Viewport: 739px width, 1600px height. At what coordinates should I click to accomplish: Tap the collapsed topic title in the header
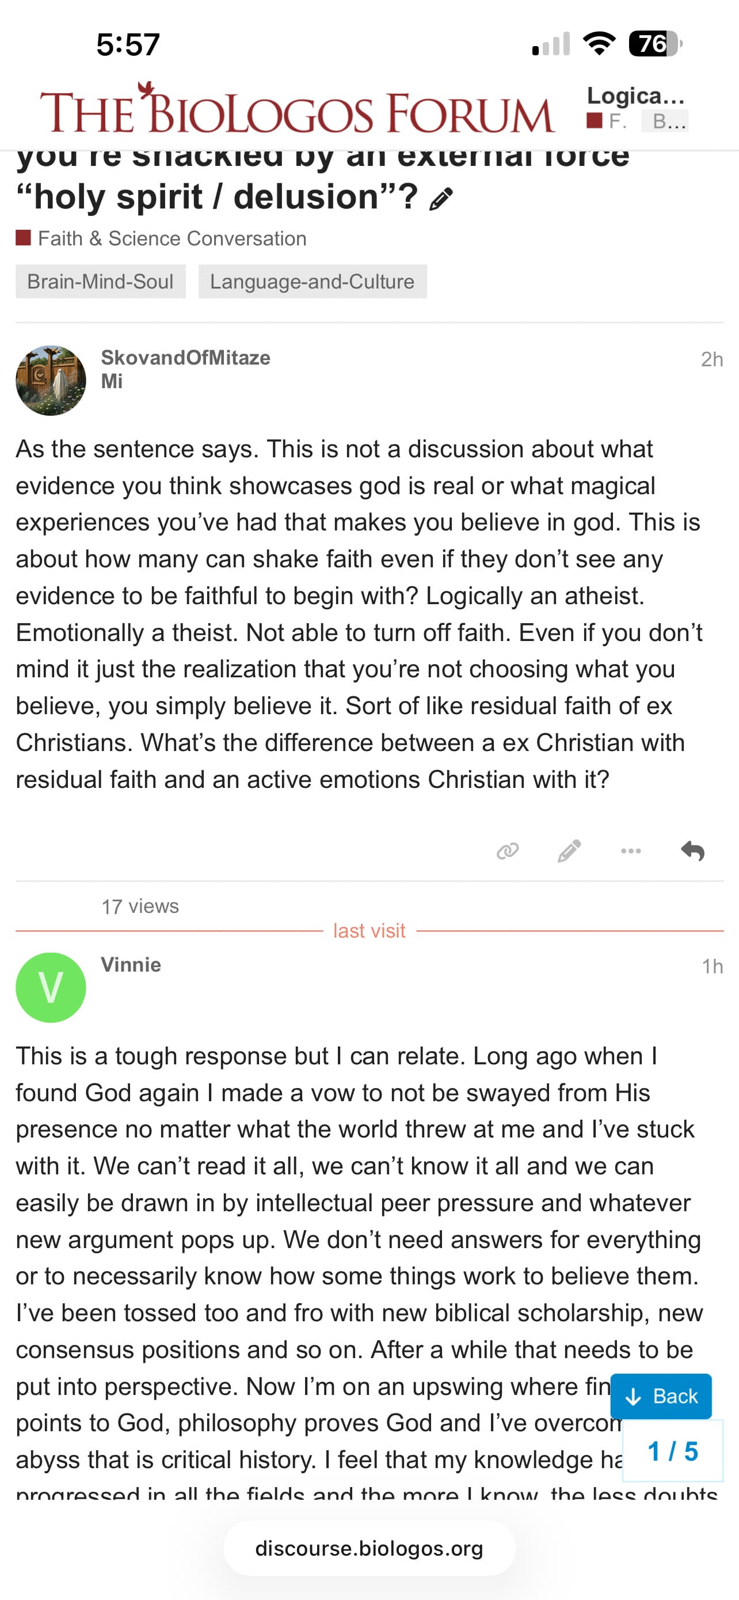(x=635, y=96)
